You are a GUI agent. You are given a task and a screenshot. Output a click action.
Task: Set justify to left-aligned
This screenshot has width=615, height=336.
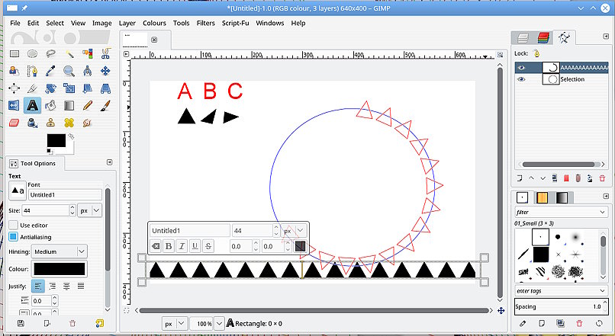[37, 286]
